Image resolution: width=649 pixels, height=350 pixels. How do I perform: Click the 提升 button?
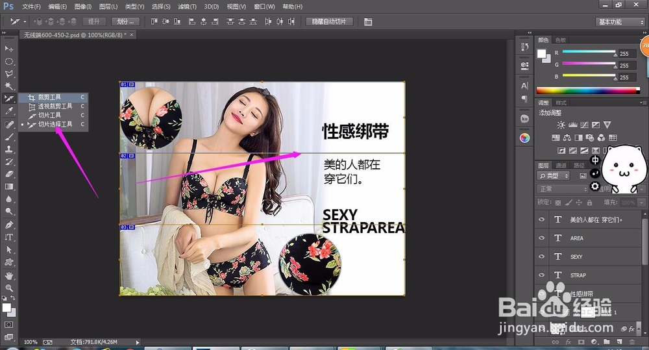[x=94, y=21]
